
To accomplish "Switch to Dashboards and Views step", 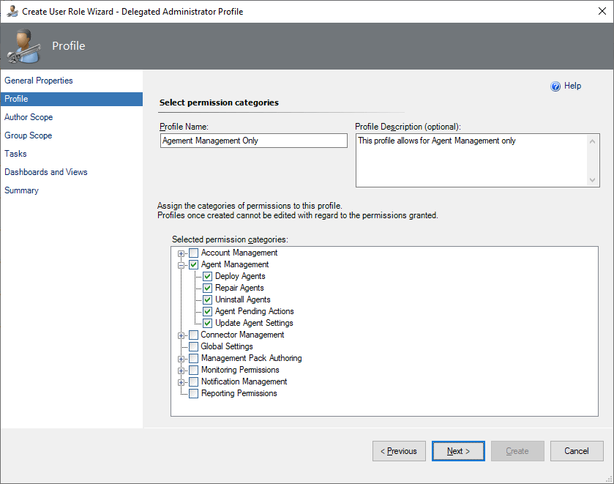I will point(46,172).
